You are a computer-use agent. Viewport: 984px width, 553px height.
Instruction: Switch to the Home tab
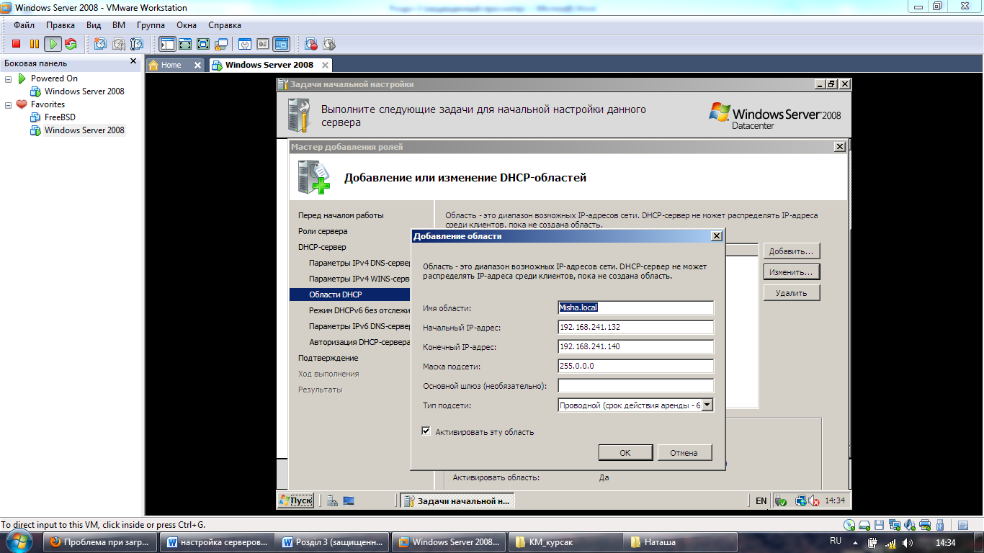tap(175, 65)
